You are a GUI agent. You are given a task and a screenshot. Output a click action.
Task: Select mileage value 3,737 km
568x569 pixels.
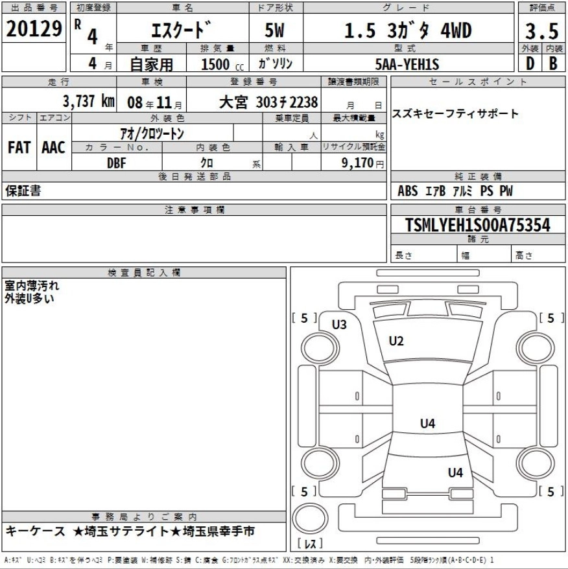tap(89, 101)
